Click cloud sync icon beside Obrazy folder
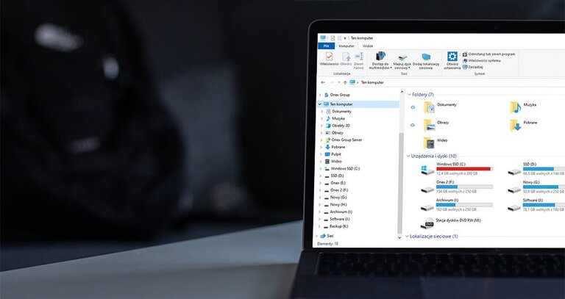 413,125
